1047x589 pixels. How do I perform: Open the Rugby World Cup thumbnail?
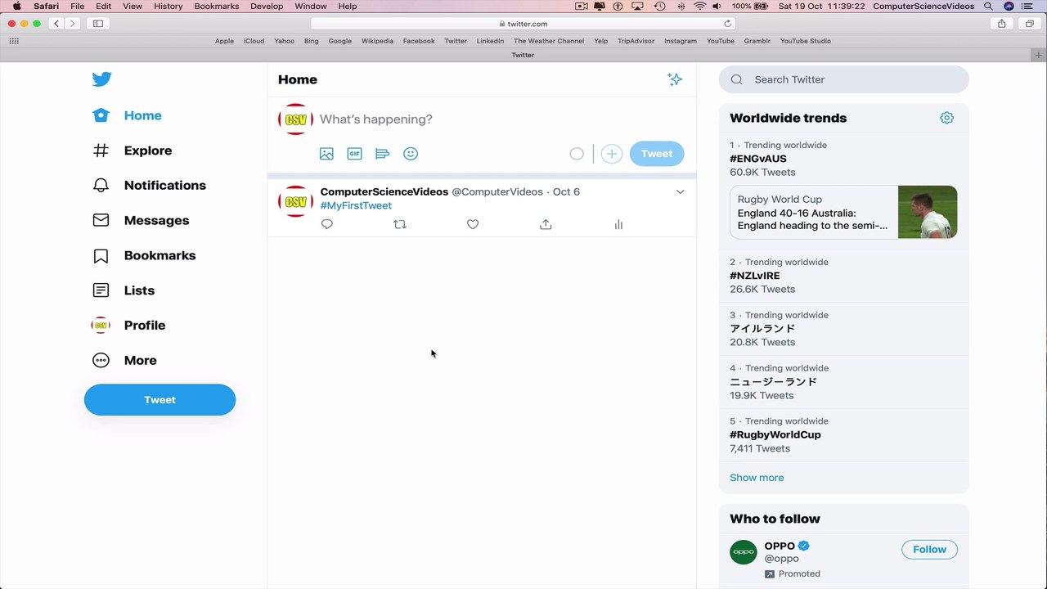928,212
